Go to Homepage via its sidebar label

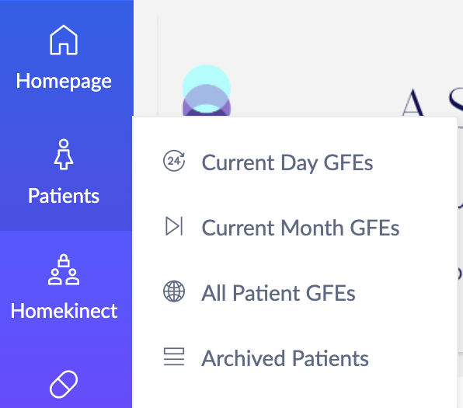64,81
